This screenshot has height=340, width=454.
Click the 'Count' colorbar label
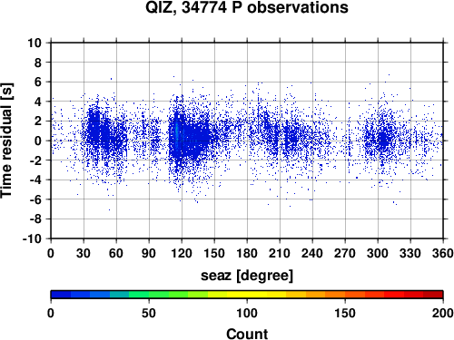tap(247, 334)
